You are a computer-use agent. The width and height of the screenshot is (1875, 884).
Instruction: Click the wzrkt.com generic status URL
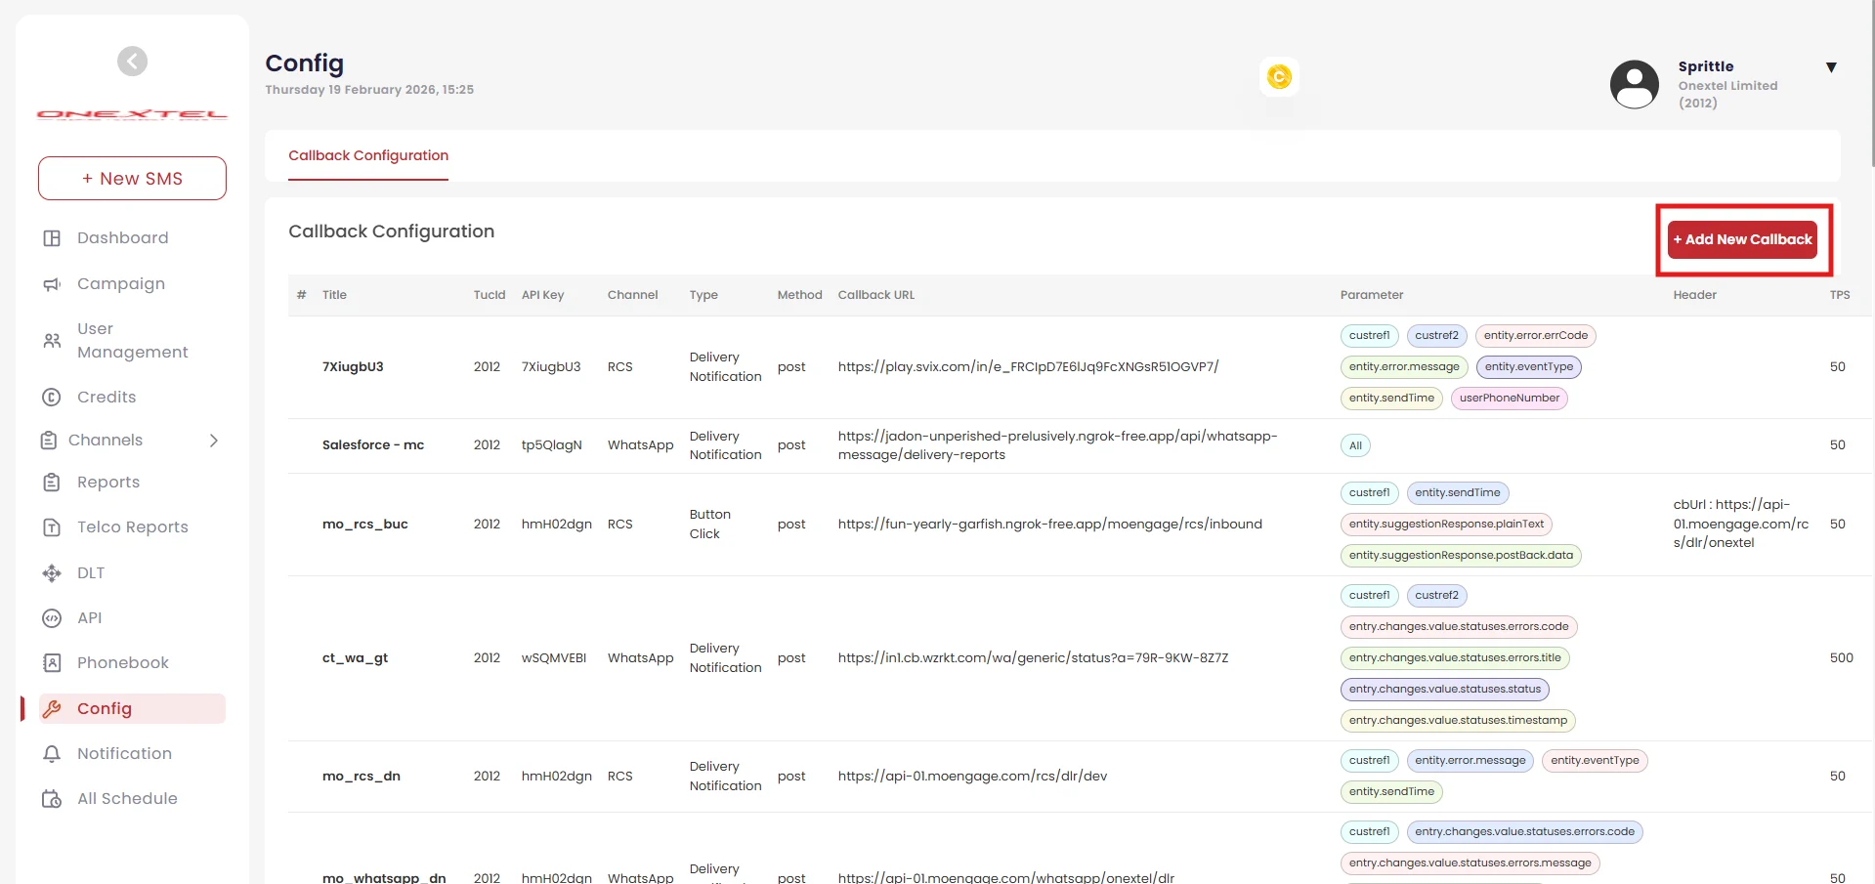pyautogui.click(x=1033, y=658)
